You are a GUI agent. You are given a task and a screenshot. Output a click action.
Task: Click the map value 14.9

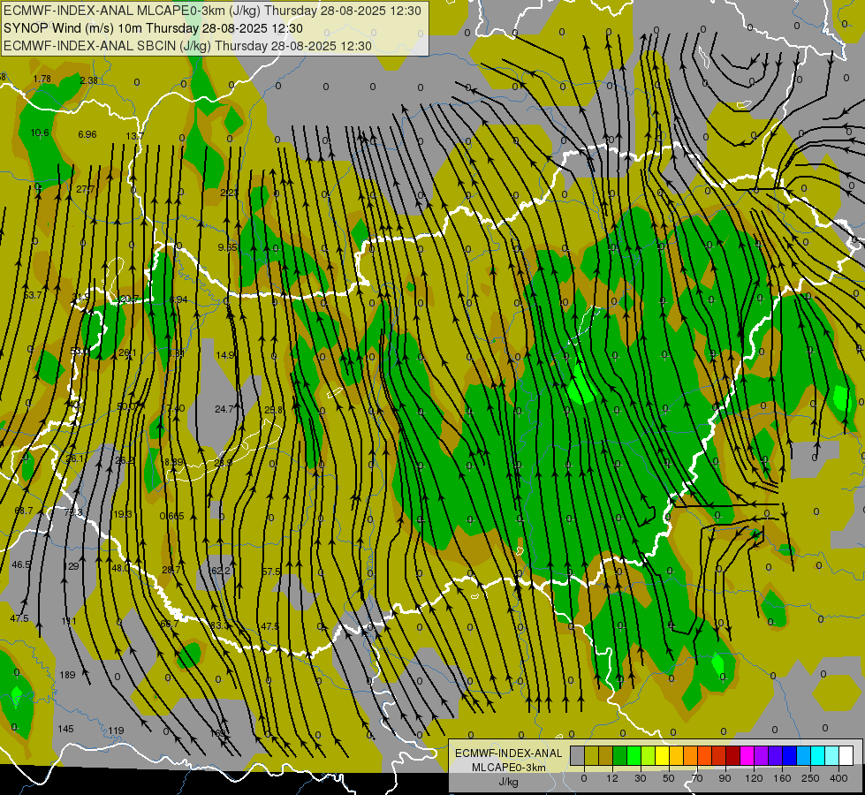(225, 355)
